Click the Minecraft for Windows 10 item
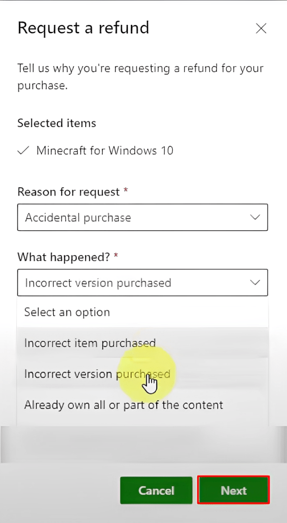The image size is (287, 523). click(x=105, y=150)
